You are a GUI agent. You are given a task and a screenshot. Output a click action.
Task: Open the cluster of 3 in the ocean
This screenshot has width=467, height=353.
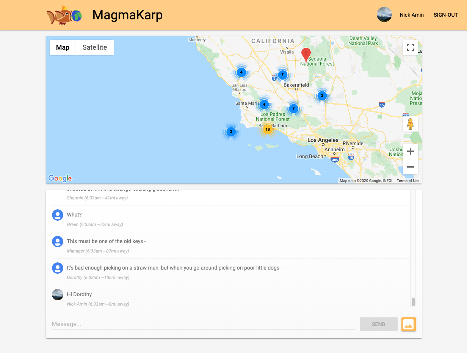point(231,132)
